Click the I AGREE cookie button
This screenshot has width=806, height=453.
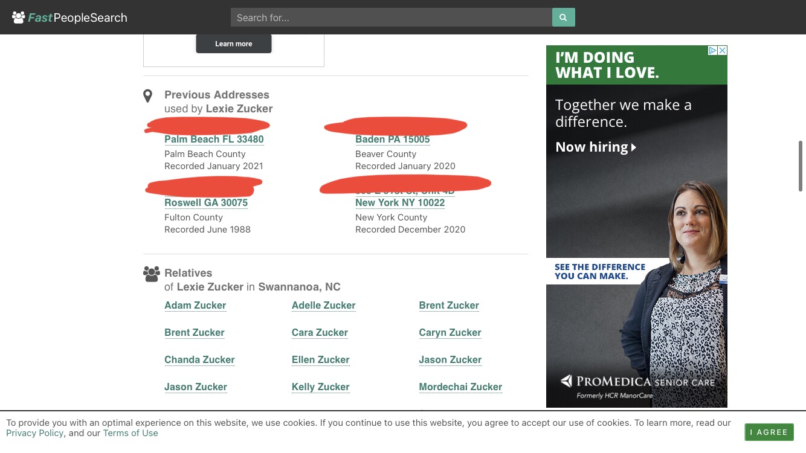tap(769, 432)
